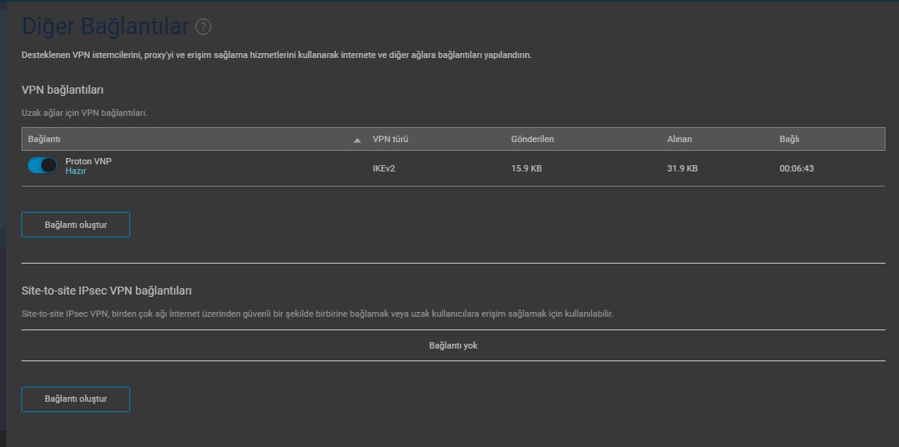Sort by the VPN türü column header
Image resolution: width=899 pixels, height=447 pixels.
[390, 139]
